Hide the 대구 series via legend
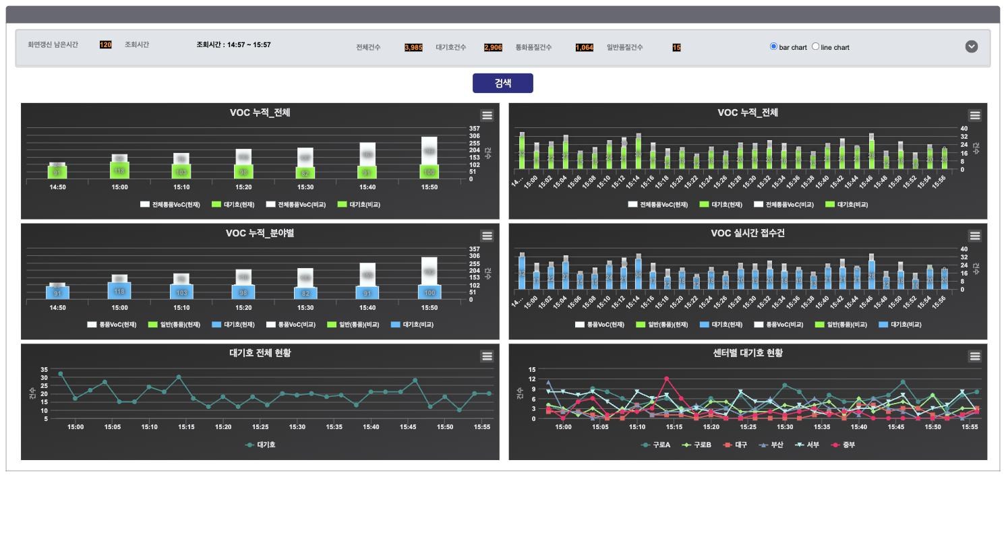1006x547 pixels. pos(736,445)
